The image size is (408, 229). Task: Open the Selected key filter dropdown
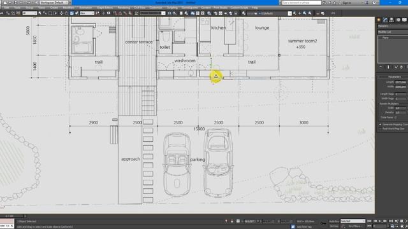tap(353, 221)
